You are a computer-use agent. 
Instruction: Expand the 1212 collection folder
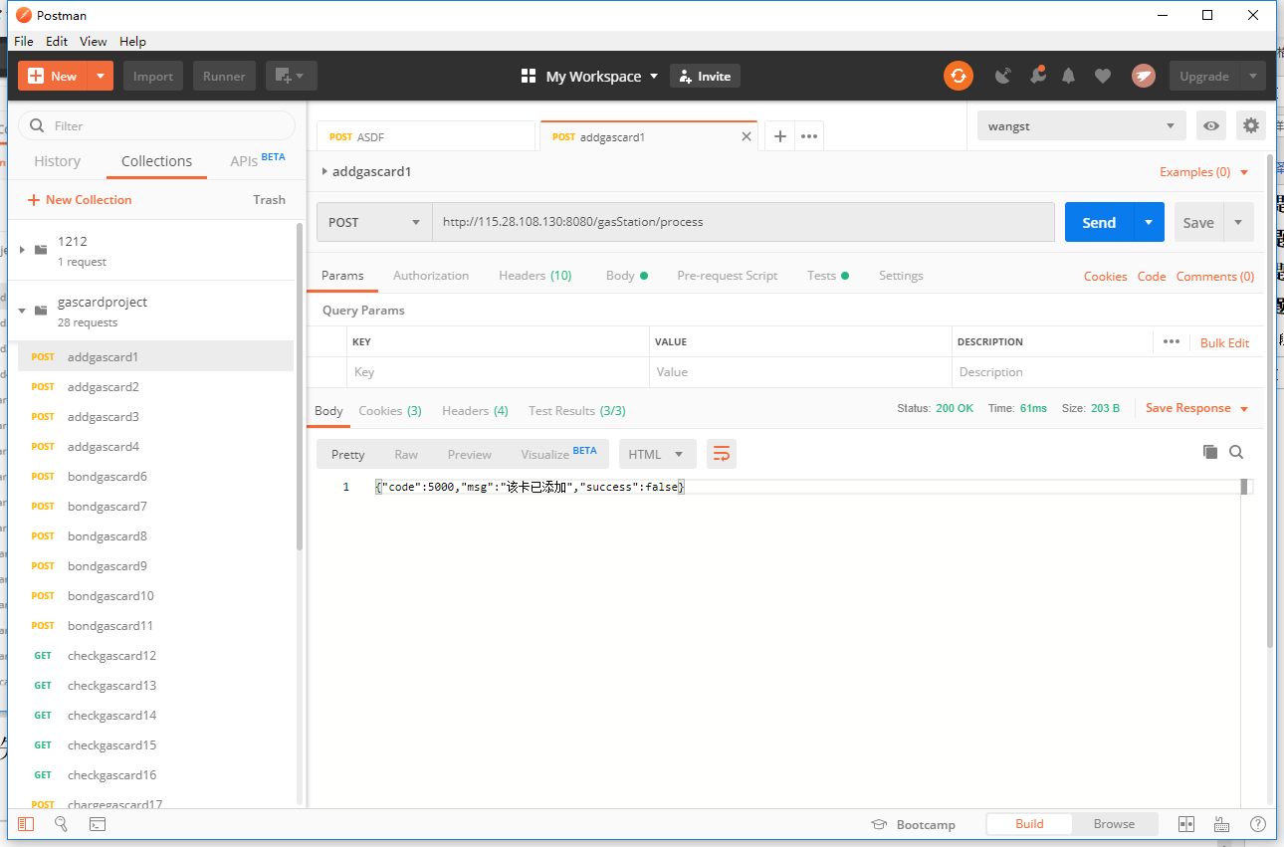pyautogui.click(x=23, y=249)
